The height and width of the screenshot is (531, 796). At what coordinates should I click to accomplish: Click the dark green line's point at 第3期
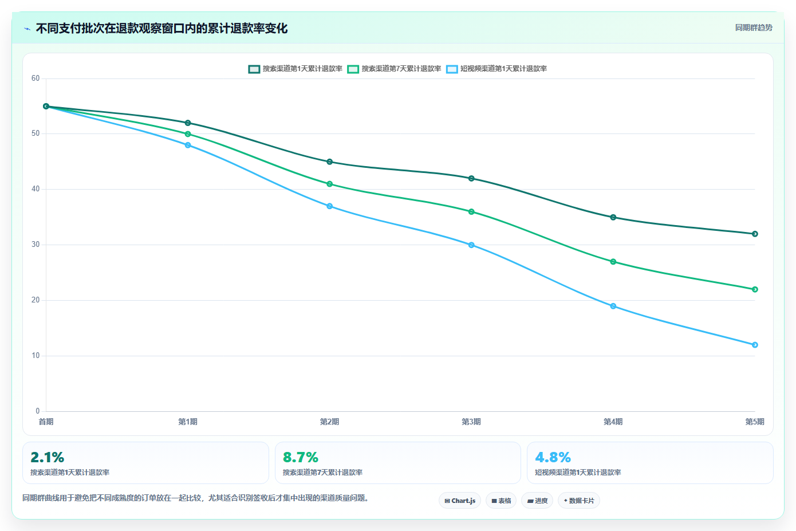click(x=471, y=179)
